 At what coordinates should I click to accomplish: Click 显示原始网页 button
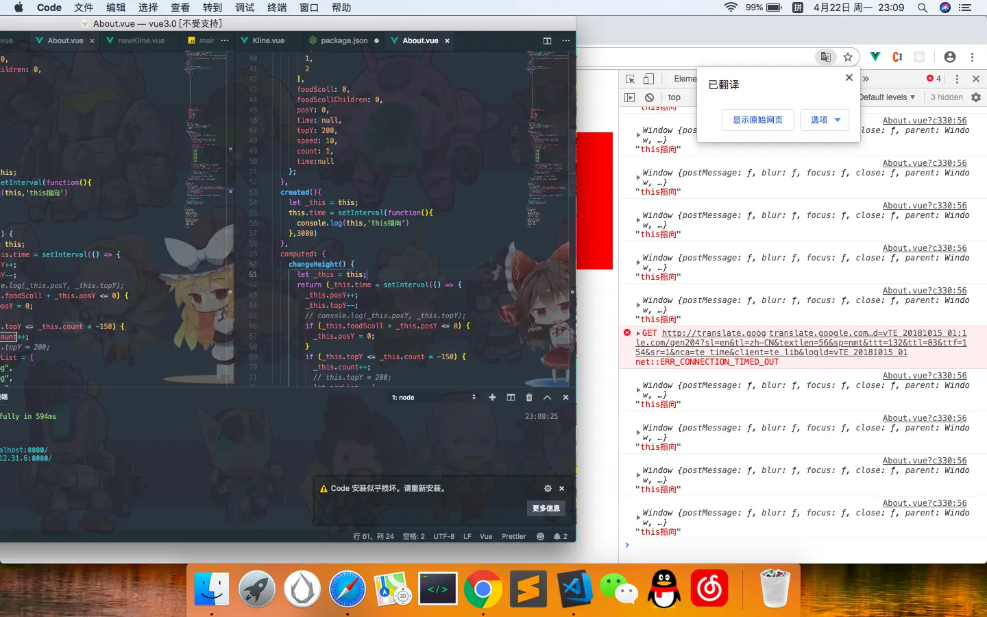pyautogui.click(x=758, y=120)
